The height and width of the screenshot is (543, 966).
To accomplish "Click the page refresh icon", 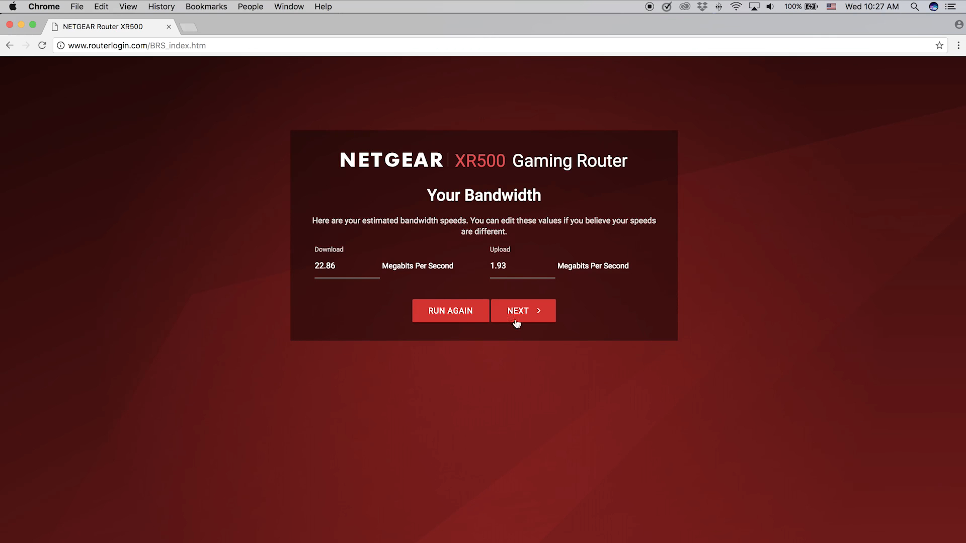I will [41, 45].
